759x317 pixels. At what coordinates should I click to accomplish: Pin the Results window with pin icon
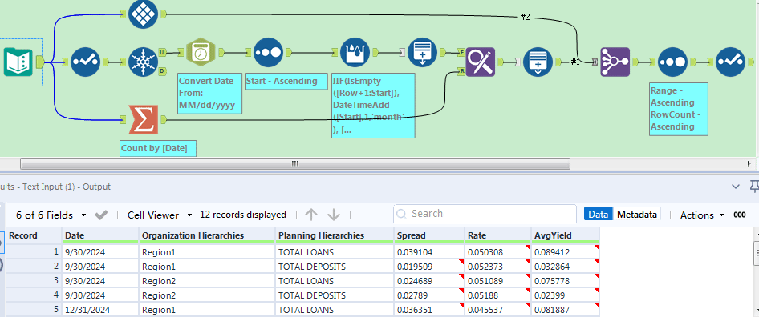pyautogui.click(x=753, y=186)
